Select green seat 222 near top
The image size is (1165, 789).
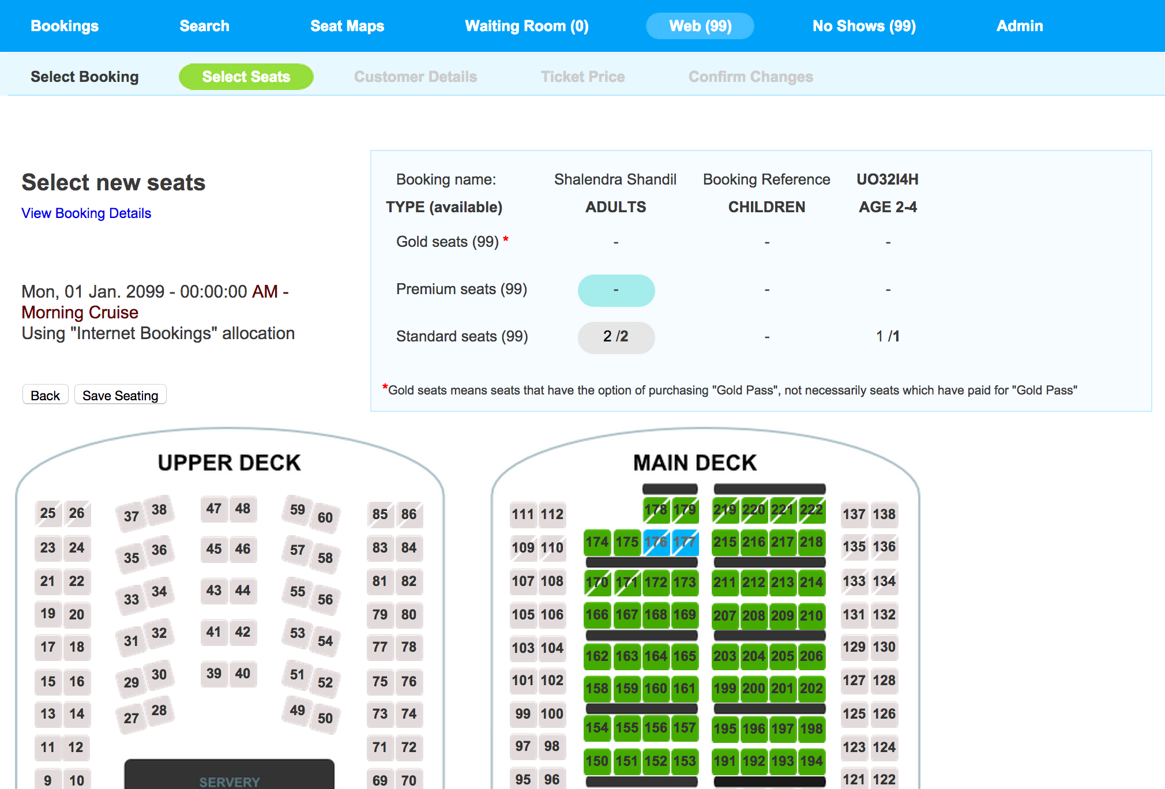pyautogui.click(x=811, y=510)
